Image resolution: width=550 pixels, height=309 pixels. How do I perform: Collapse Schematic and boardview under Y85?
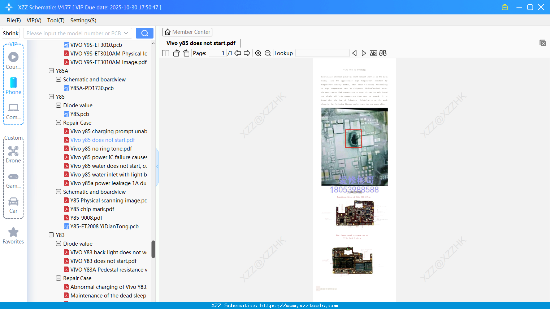tap(59, 192)
